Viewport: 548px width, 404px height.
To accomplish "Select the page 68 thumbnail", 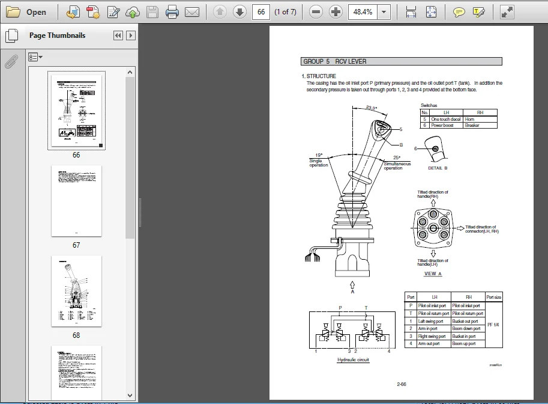I will tap(77, 291).
